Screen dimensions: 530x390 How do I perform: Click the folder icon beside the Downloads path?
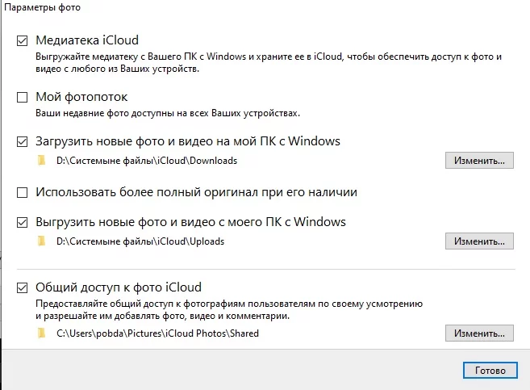[41, 161]
